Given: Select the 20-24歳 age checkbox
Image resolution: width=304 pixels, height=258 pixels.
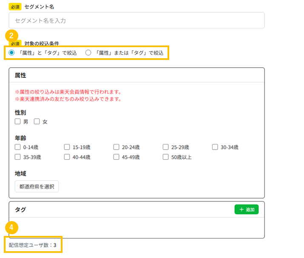Looking at the screenshot, I should coord(116,147).
